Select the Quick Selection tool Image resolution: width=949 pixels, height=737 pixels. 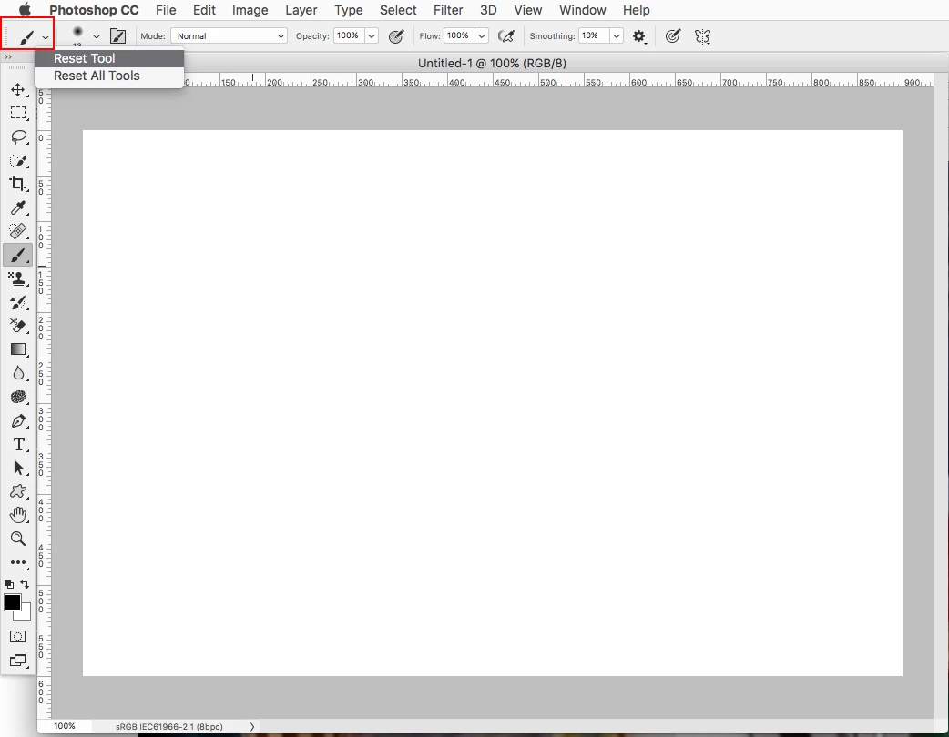[18, 160]
